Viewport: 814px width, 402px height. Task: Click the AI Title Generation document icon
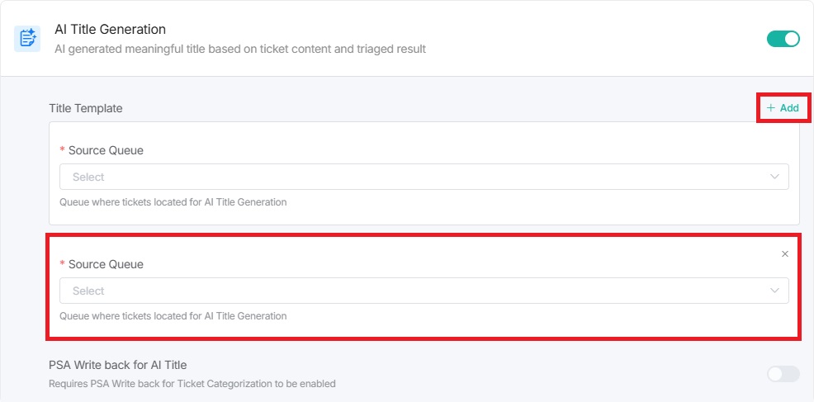(x=27, y=39)
